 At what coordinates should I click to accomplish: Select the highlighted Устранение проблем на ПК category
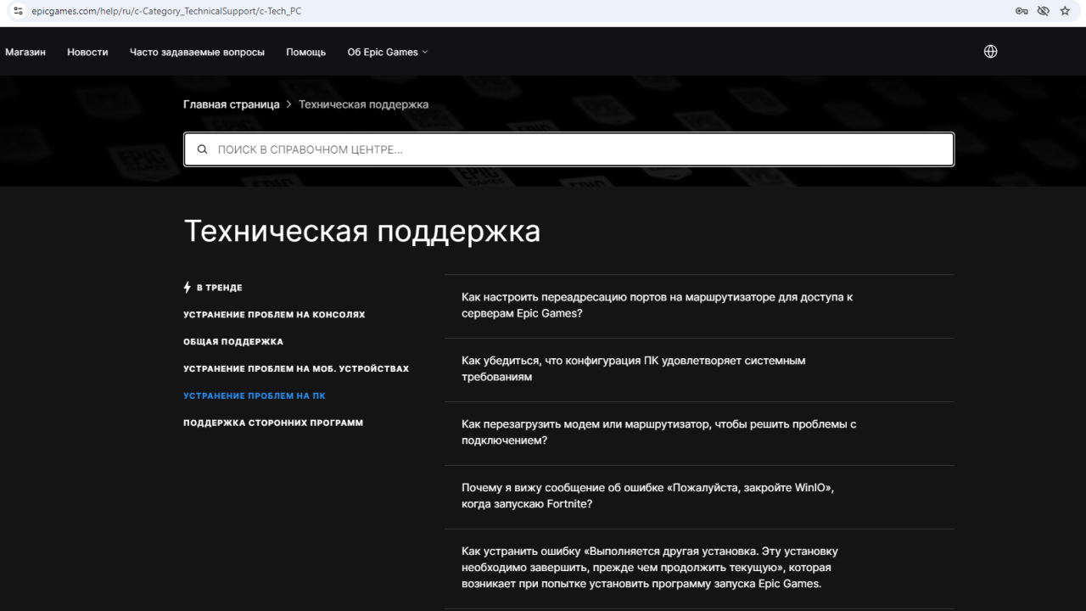click(255, 396)
